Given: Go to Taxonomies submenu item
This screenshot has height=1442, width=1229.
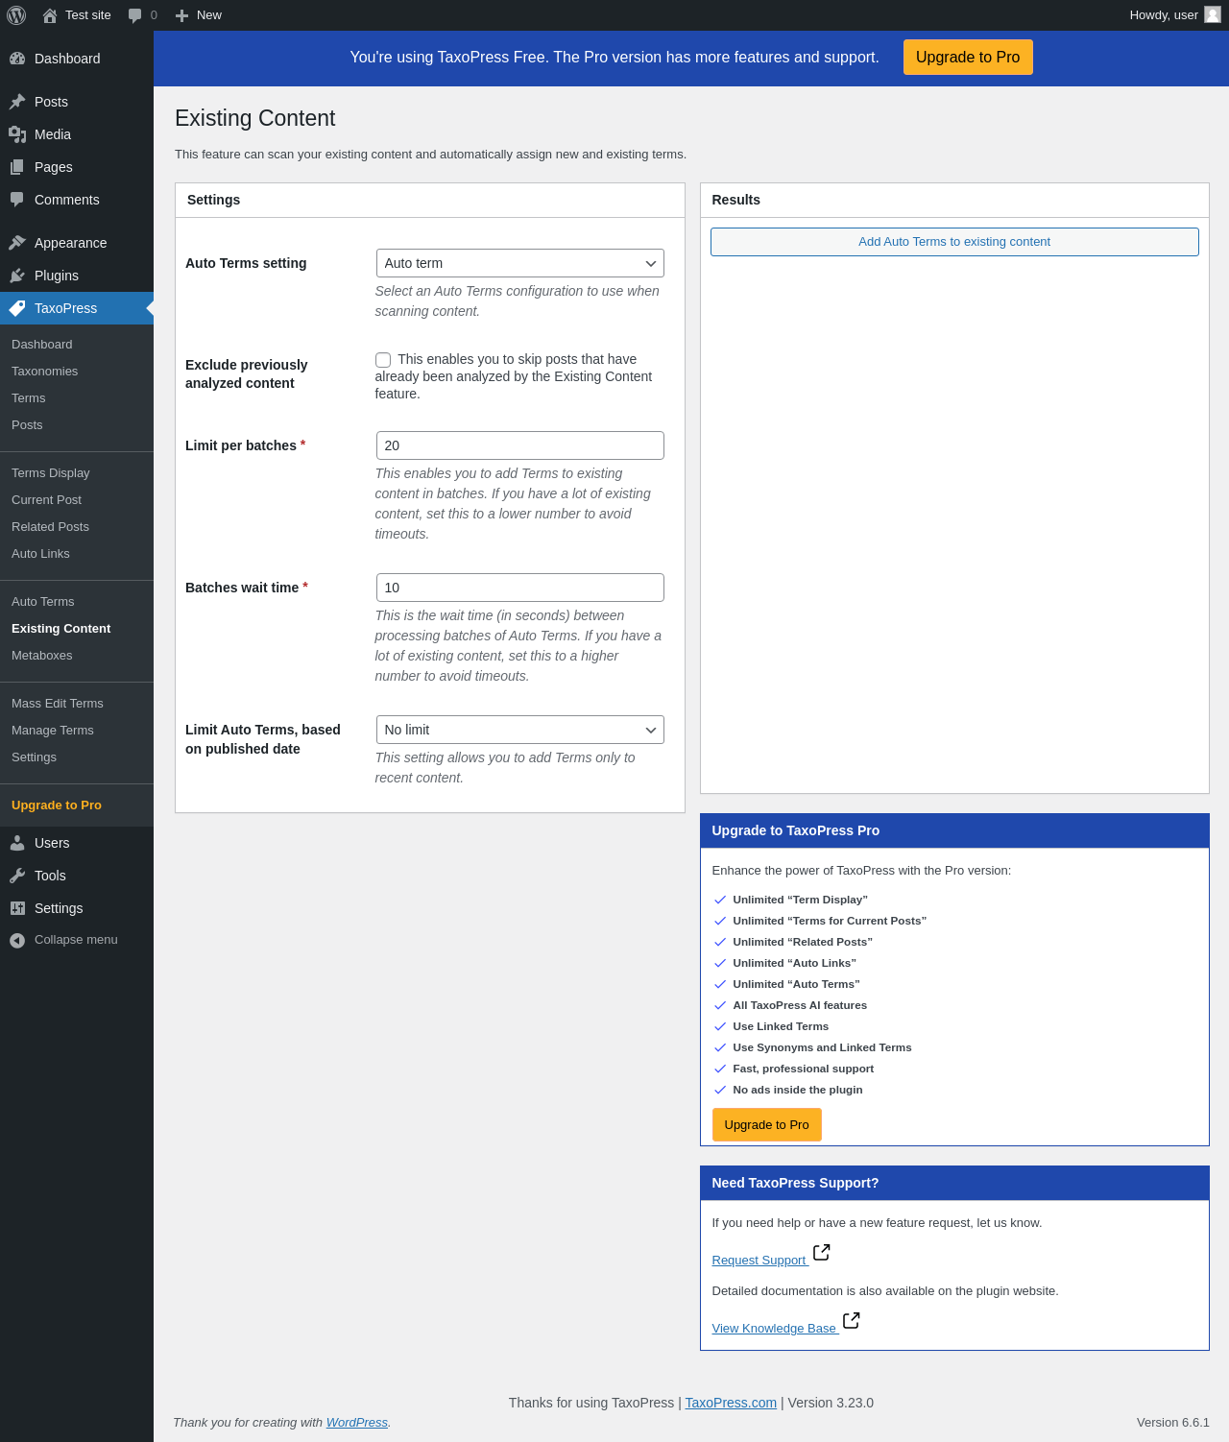Looking at the screenshot, I should click(x=45, y=372).
